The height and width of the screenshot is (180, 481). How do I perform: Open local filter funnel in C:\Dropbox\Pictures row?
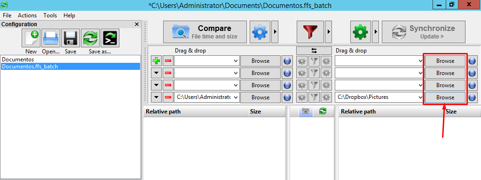pos(314,97)
